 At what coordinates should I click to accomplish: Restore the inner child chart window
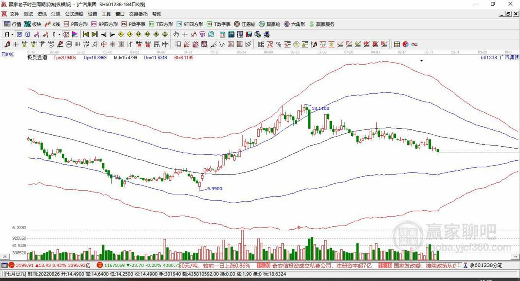pyautogui.click(x=508, y=14)
